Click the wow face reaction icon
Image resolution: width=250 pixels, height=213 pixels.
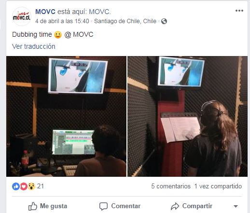[x=31, y=186]
